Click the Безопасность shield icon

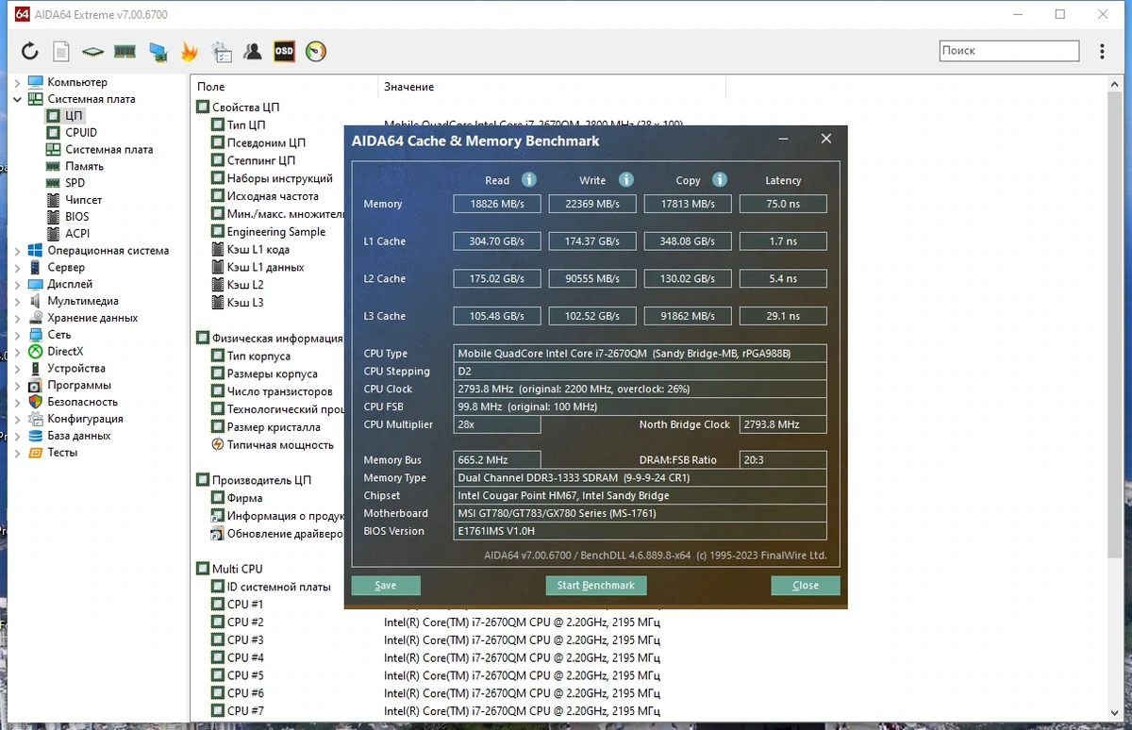pyautogui.click(x=35, y=402)
